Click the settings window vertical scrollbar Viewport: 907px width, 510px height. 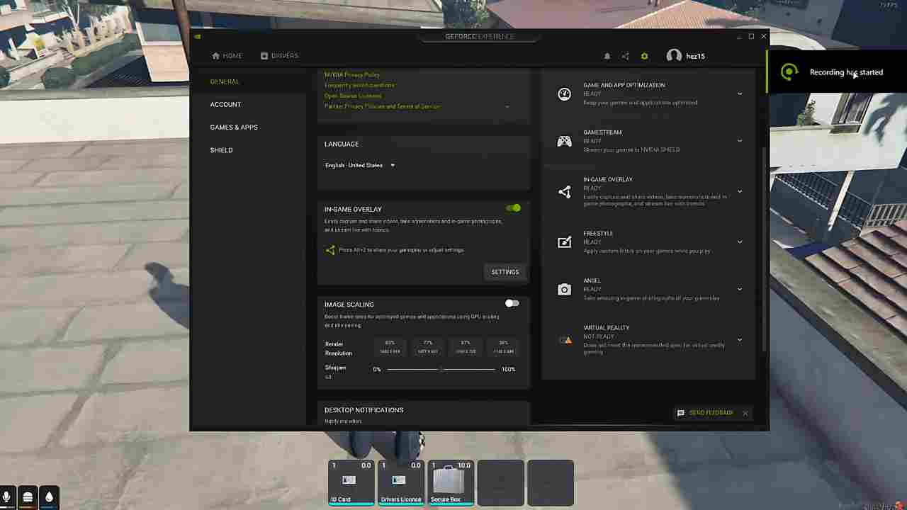tap(763, 248)
